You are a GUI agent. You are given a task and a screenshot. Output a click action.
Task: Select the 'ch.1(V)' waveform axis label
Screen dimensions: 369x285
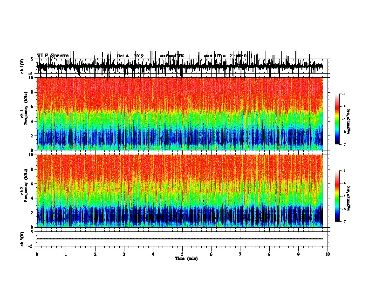click(22, 66)
